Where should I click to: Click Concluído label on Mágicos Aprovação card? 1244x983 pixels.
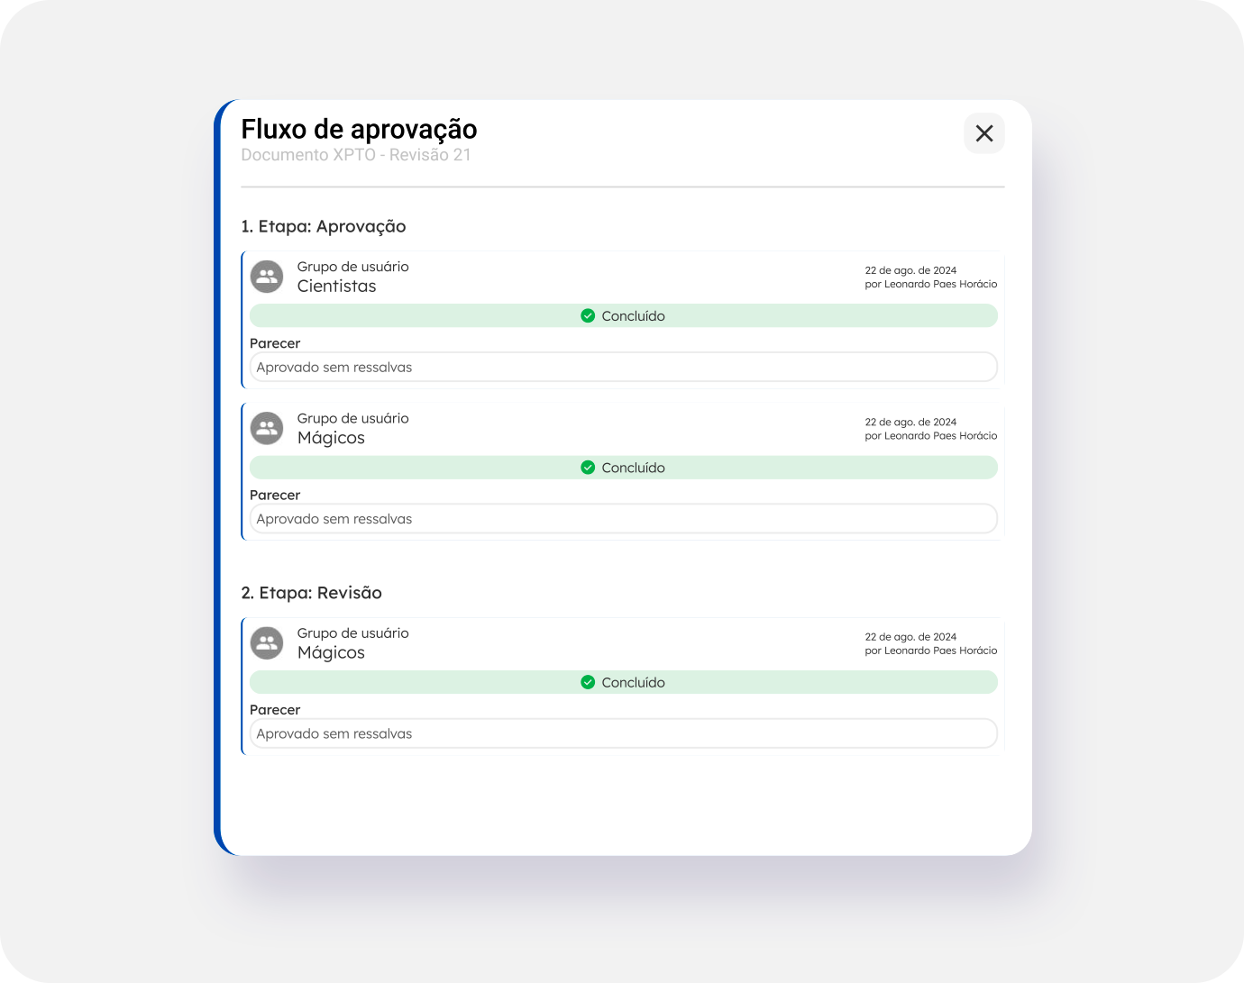coord(633,468)
